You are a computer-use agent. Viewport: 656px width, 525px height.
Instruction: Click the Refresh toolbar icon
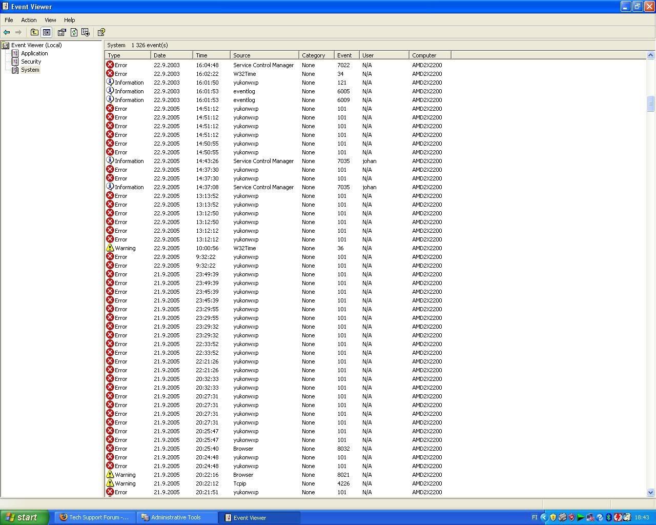coord(74,32)
